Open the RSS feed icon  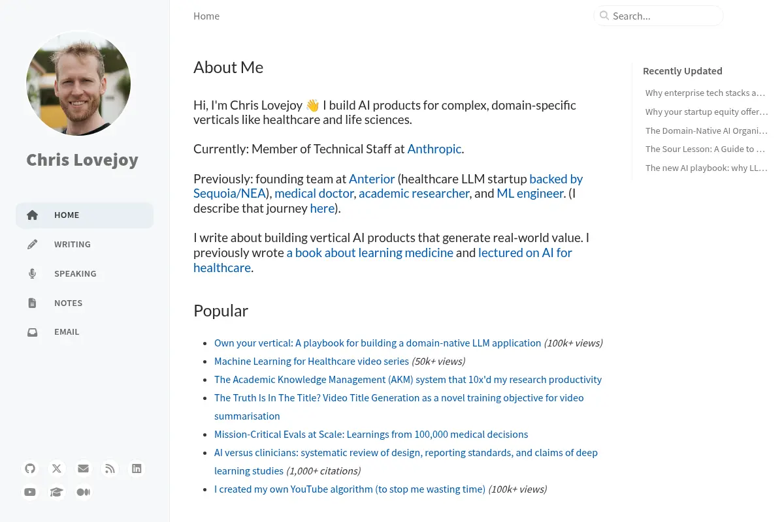(110, 468)
